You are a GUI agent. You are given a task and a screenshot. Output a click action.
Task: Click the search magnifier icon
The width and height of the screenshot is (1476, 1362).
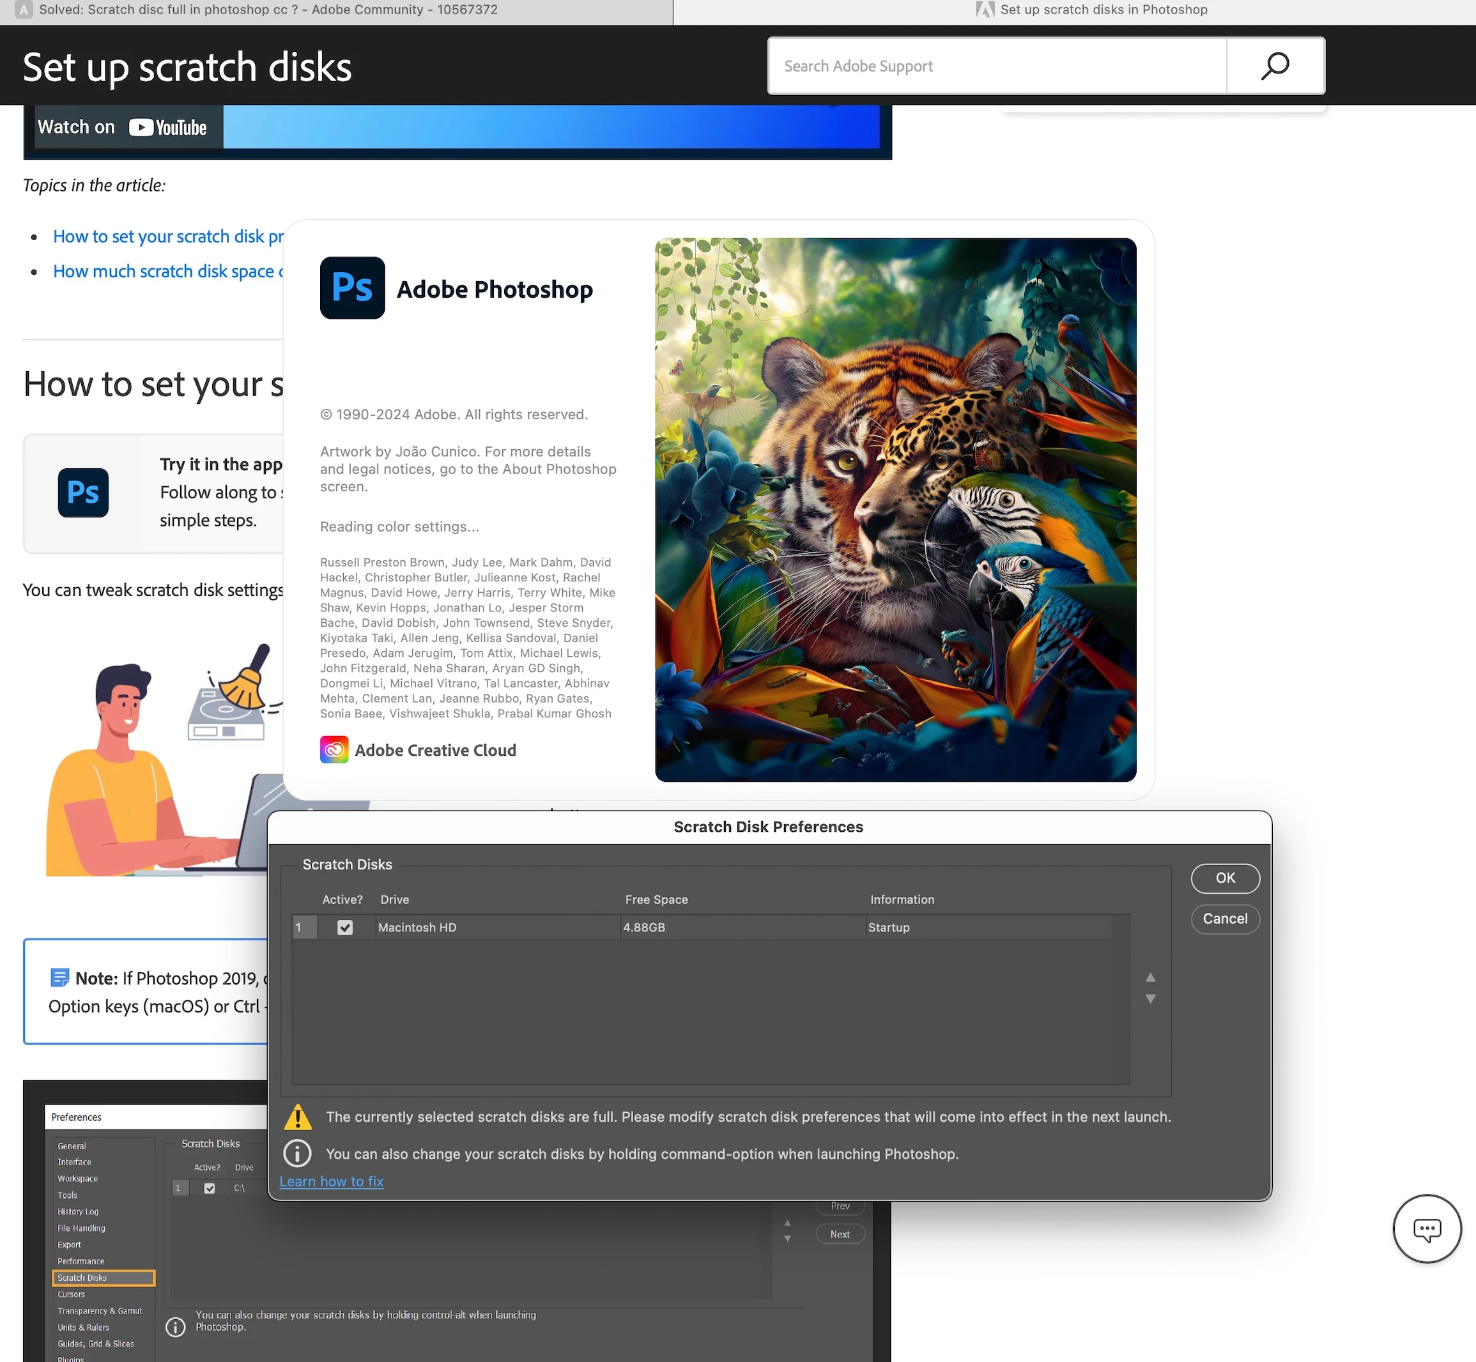(x=1275, y=66)
